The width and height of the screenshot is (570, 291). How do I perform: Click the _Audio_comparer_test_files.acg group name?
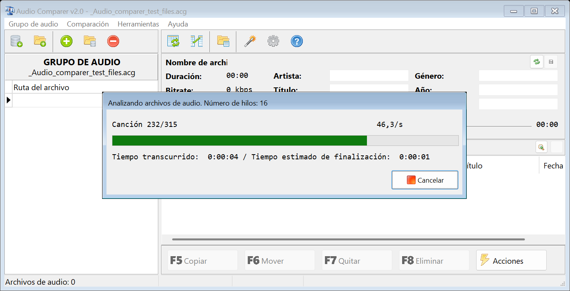point(82,73)
